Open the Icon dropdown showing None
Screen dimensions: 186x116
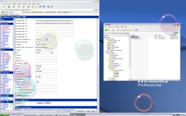coord(40,66)
